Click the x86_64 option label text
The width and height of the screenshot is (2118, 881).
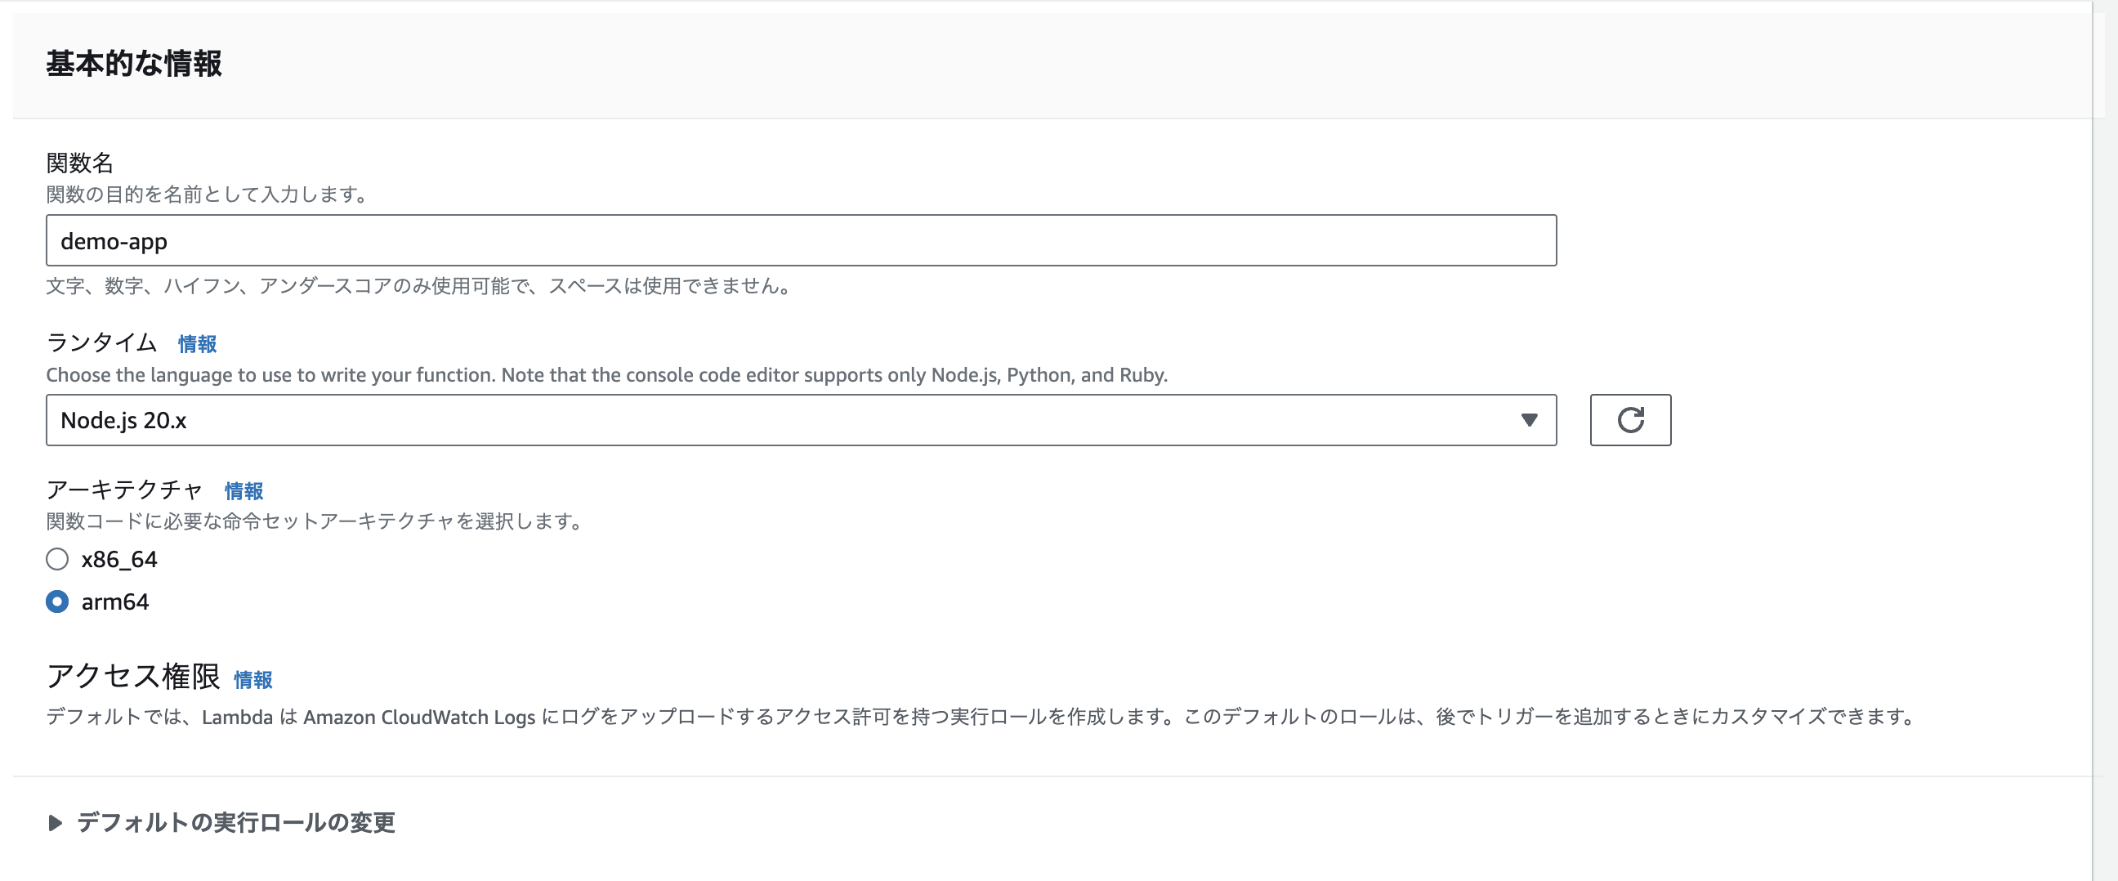point(119,559)
